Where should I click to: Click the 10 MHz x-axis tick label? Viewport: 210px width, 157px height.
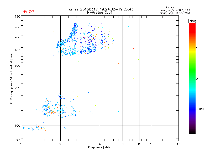coord(152,144)
